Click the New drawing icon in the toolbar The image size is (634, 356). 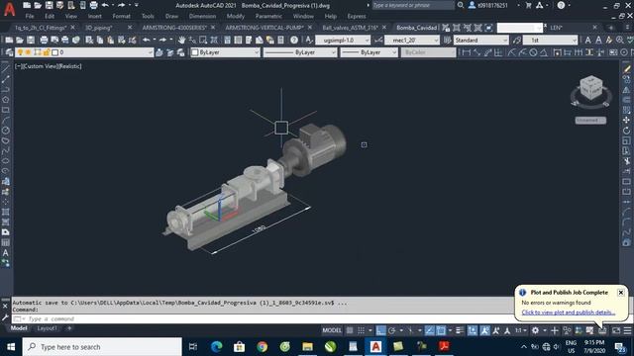[9, 40]
